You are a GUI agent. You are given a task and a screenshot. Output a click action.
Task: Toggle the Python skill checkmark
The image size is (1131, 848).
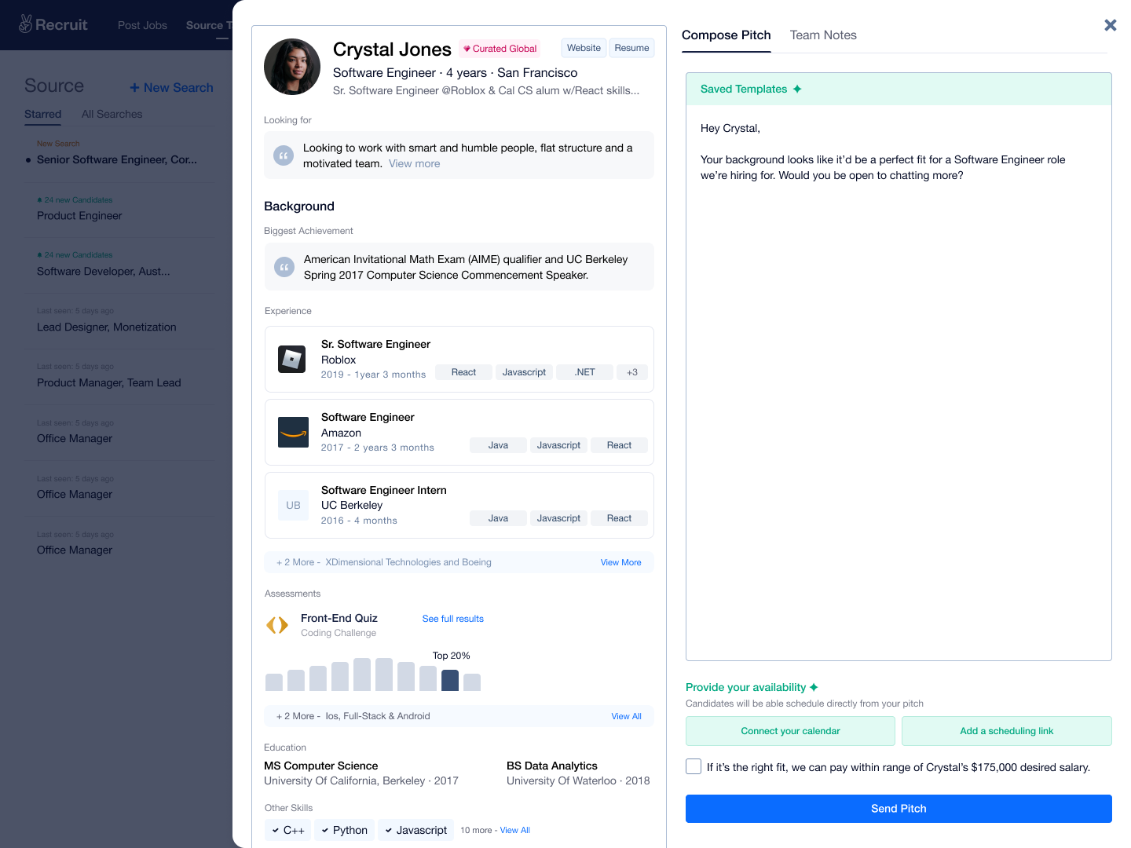(324, 830)
